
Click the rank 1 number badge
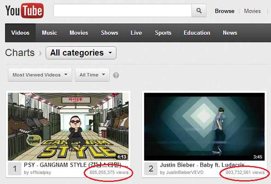click(15, 169)
